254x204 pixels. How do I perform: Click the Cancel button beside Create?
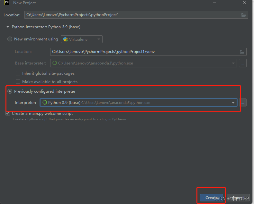238,198
